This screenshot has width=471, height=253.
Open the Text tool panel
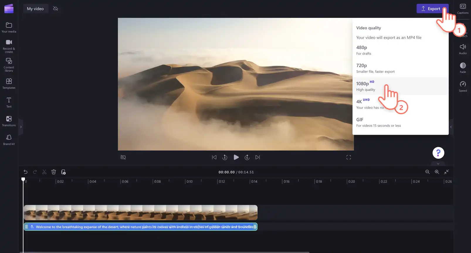[x=9, y=102]
